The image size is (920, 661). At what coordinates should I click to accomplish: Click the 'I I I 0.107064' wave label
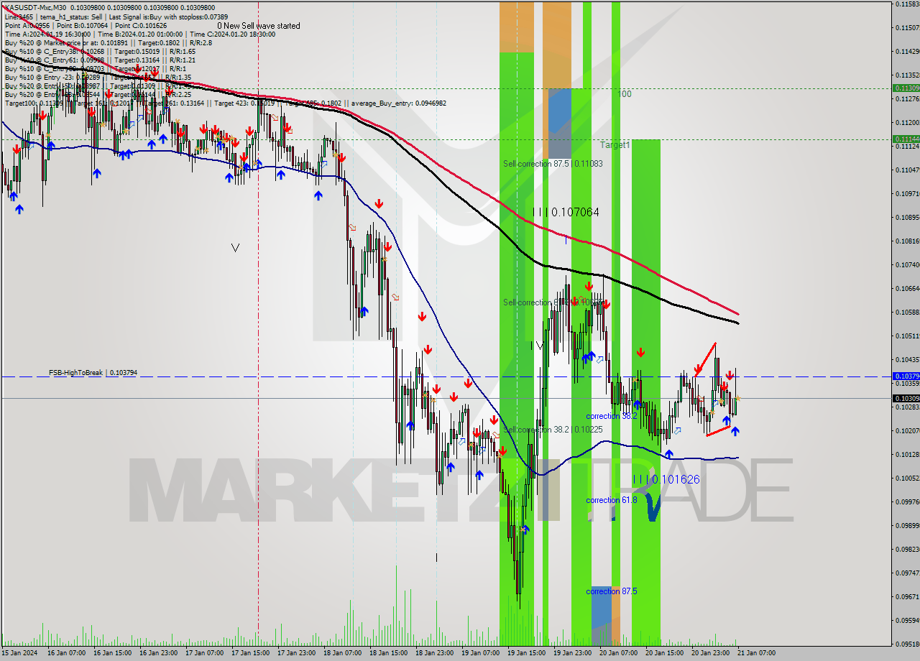tap(566, 212)
